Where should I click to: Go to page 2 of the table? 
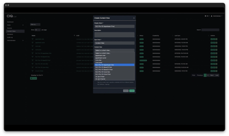[208, 75]
